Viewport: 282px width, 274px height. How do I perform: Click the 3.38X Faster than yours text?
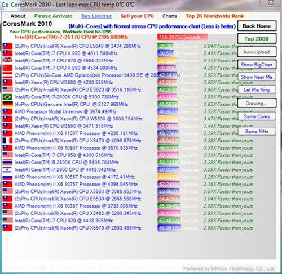(228, 141)
